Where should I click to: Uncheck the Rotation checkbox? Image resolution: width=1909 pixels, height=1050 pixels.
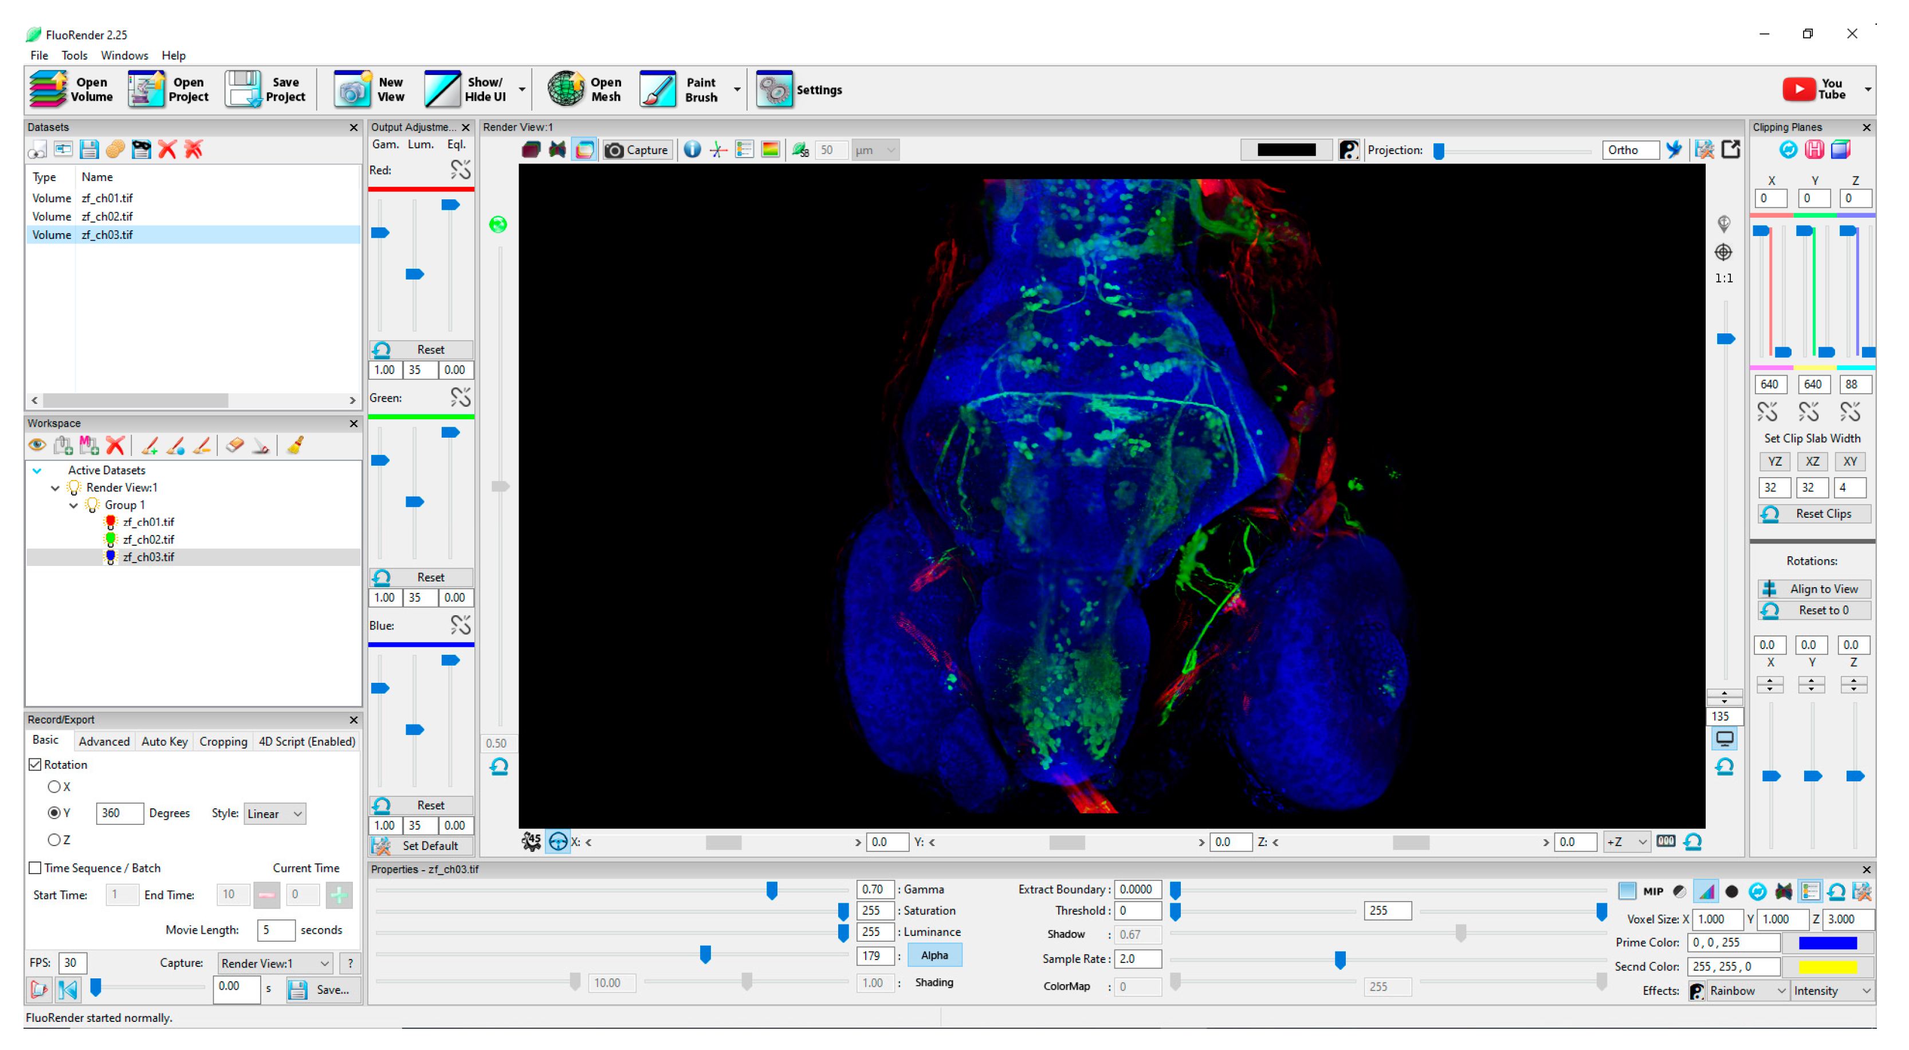point(35,765)
